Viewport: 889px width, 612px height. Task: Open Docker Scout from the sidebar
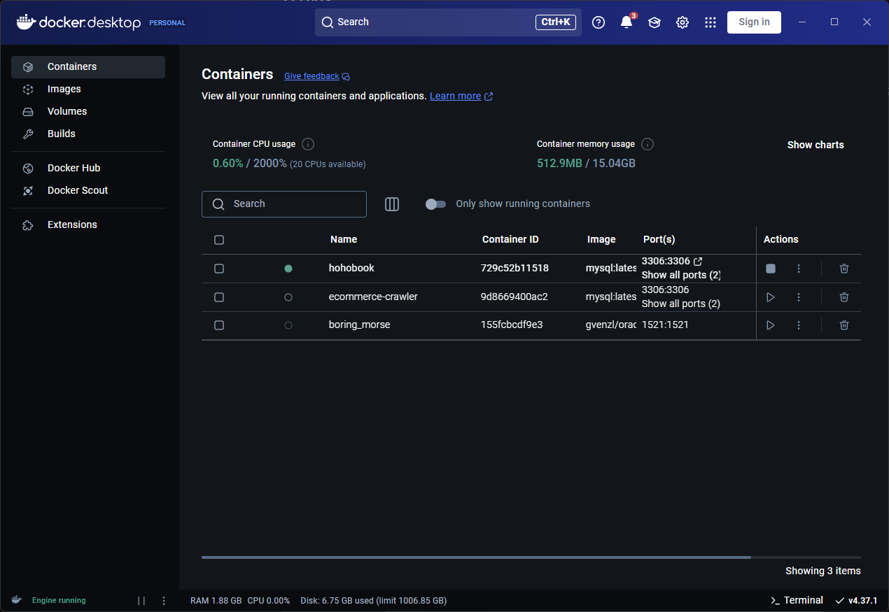(x=88, y=191)
